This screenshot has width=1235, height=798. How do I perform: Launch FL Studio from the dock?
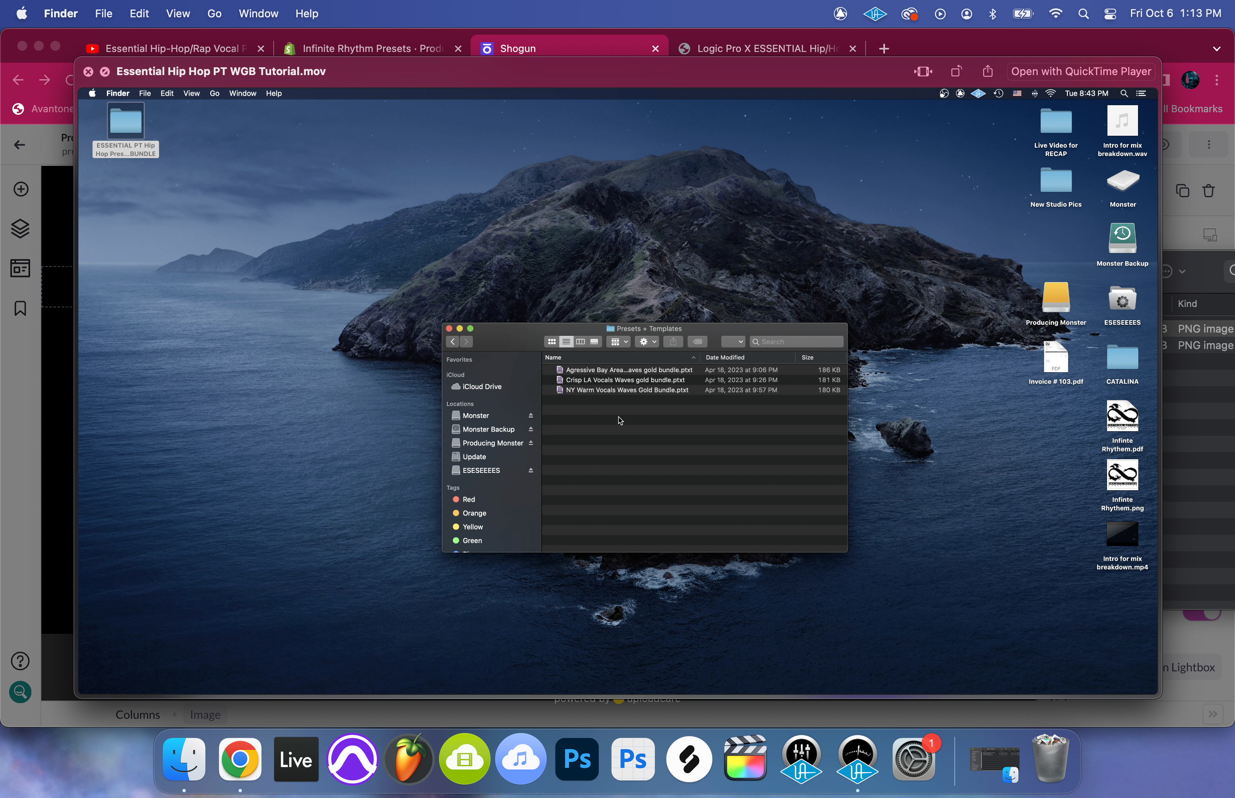tap(408, 760)
